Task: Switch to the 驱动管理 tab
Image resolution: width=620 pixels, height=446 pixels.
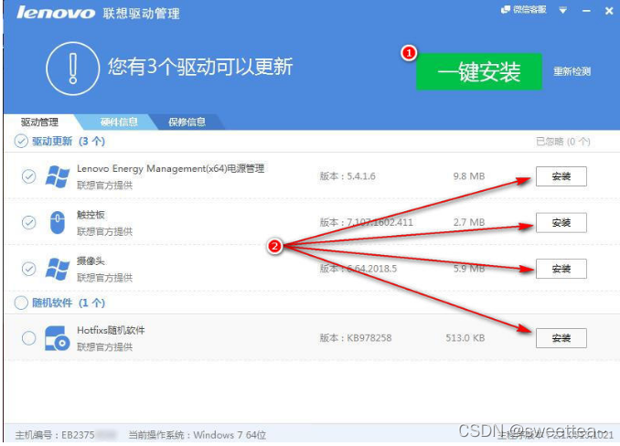Action: (39, 122)
